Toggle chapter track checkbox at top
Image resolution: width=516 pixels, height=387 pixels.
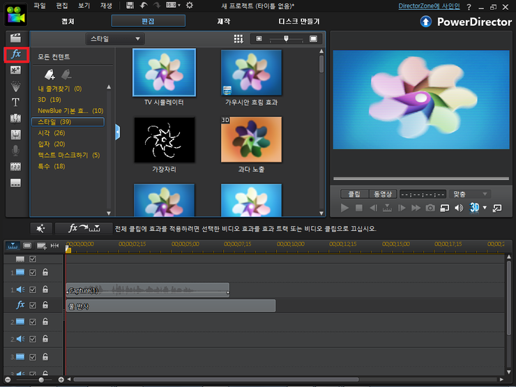tap(33, 259)
